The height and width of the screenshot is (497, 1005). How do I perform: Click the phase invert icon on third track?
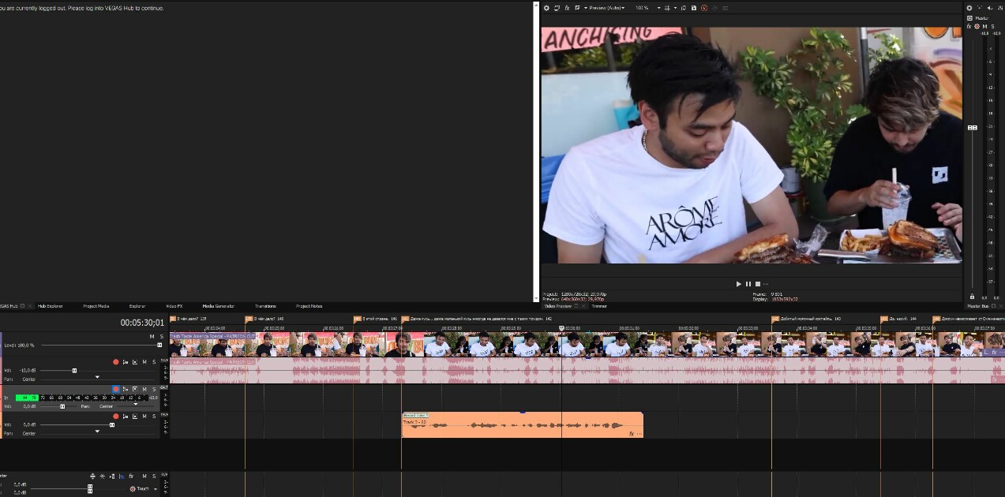135,416
